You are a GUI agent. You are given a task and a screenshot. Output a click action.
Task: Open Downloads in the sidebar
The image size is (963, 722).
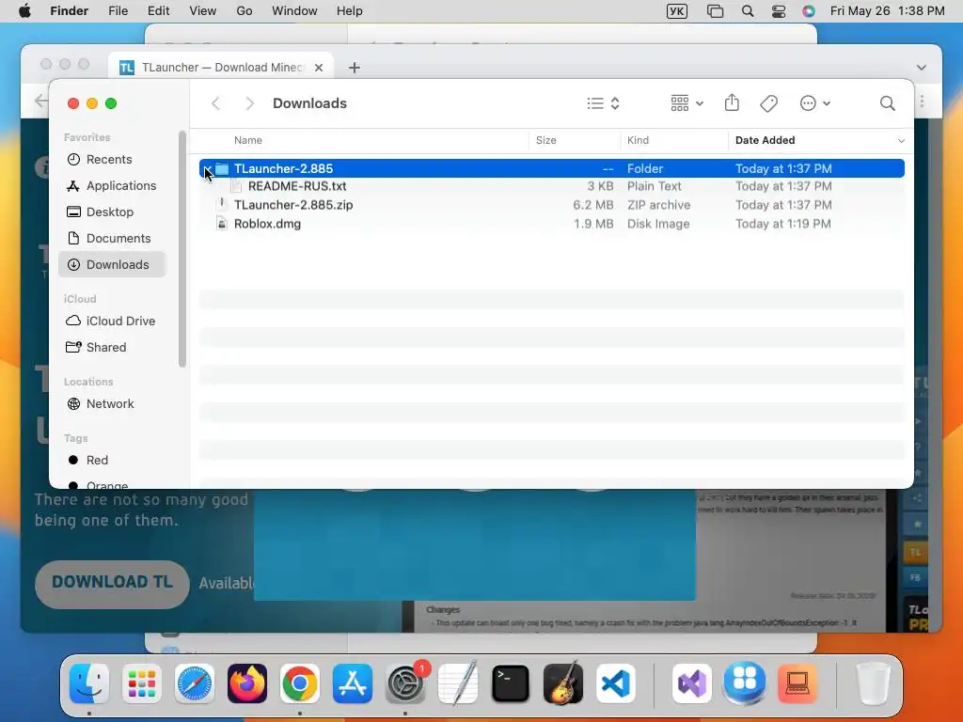pyautogui.click(x=113, y=264)
